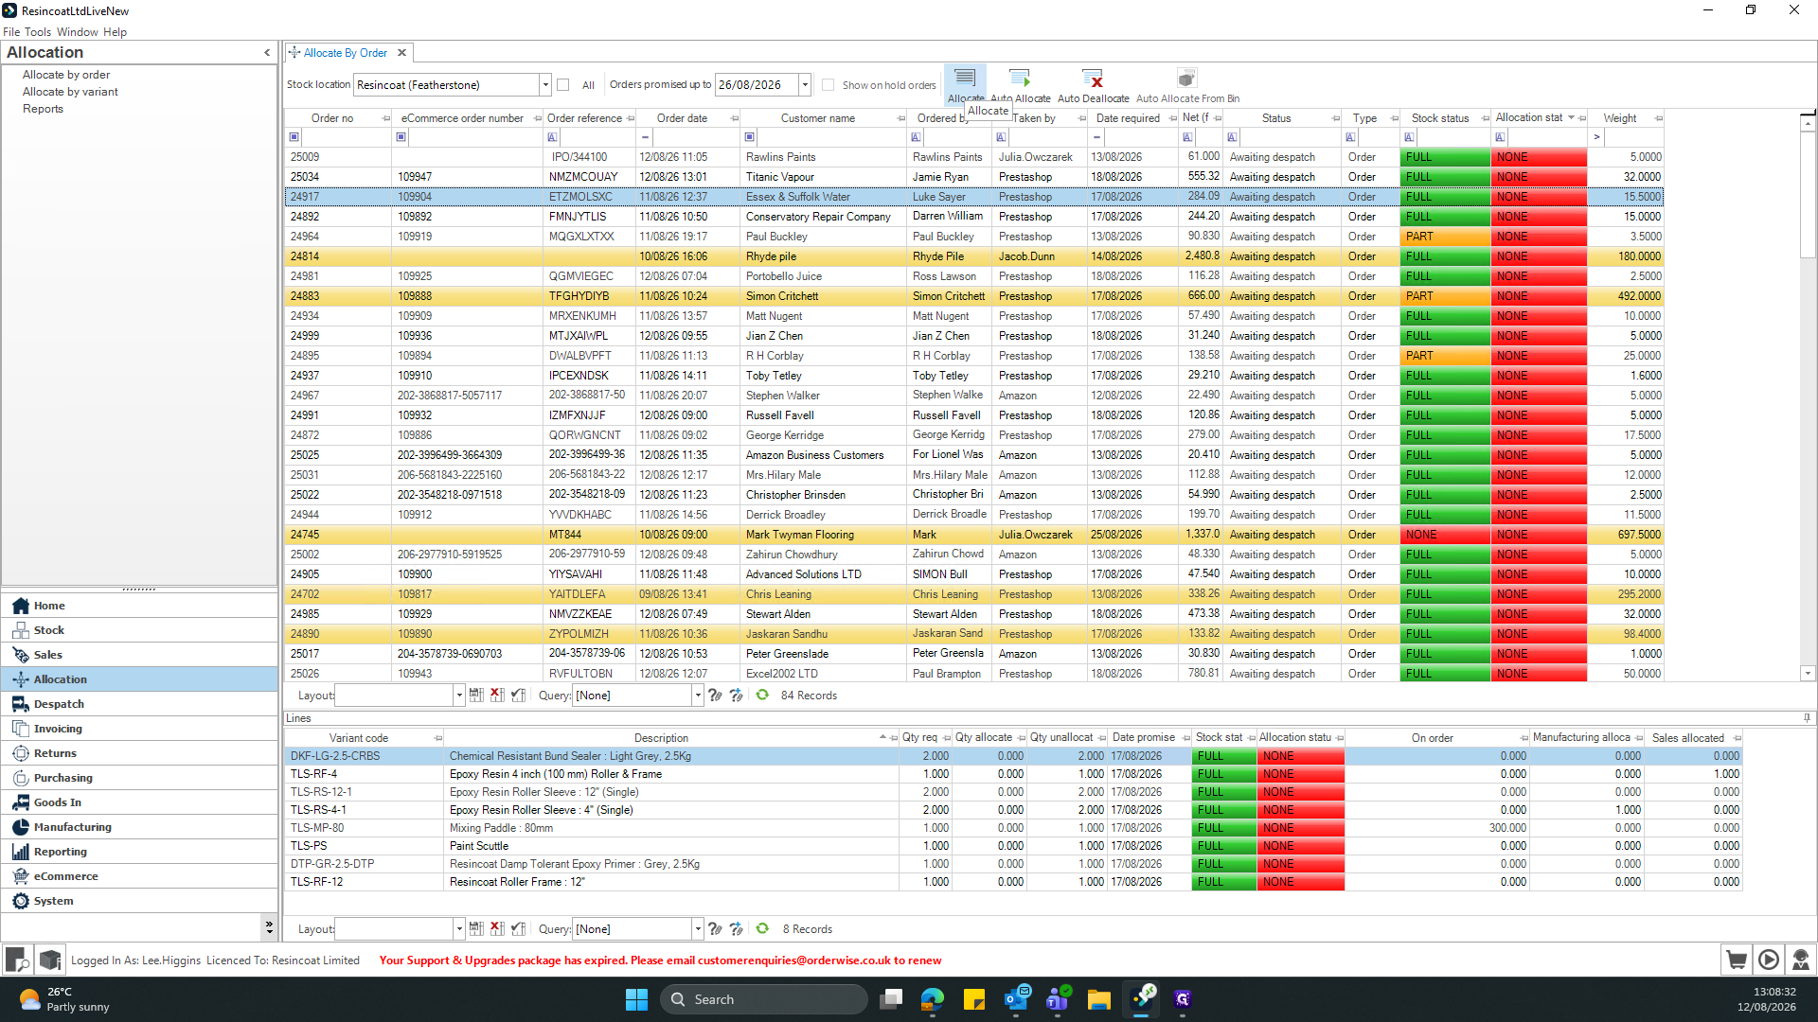Toggle eCommerce order number filter operator
The image size is (1818, 1022).
401,137
